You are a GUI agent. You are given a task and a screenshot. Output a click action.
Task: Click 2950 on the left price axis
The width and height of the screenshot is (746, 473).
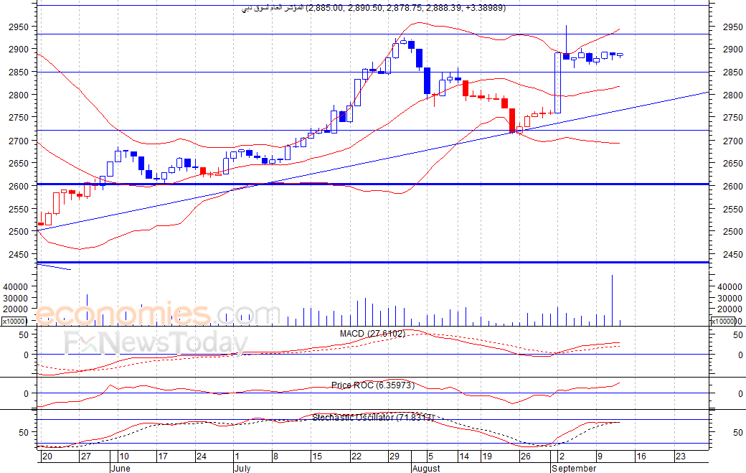point(19,27)
